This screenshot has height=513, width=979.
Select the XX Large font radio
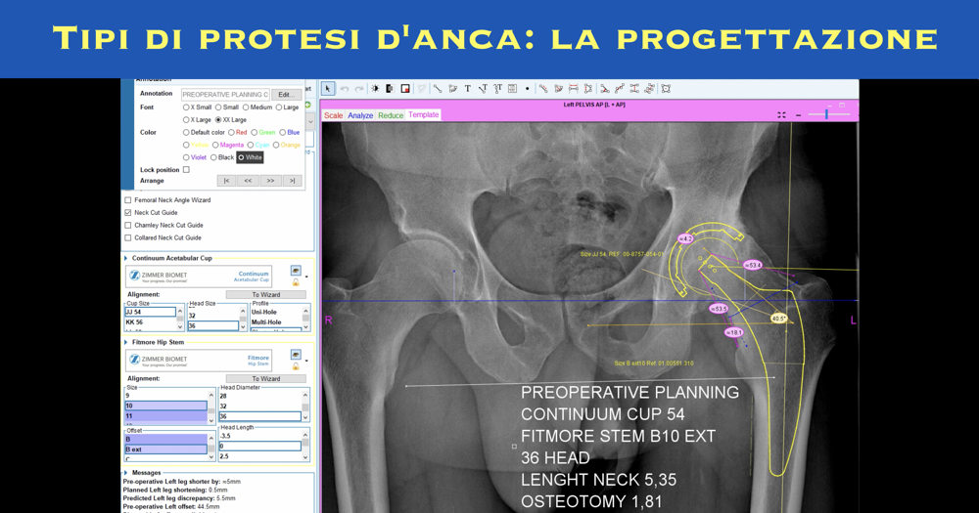click(x=218, y=119)
